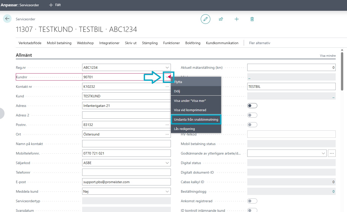Click the share icon in the header

tap(221, 19)
